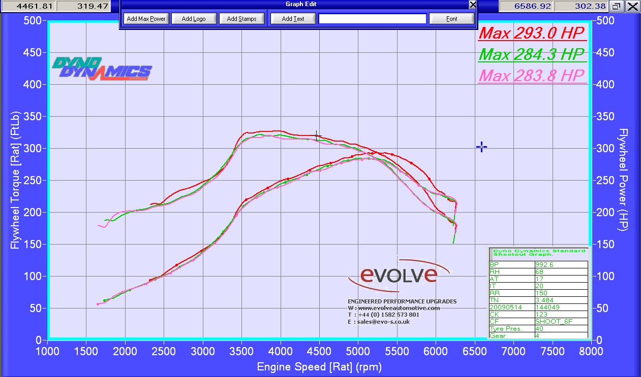Image resolution: width=641 pixels, height=377 pixels.
Task: Click the "Add Logo" button
Action: [x=194, y=18]
